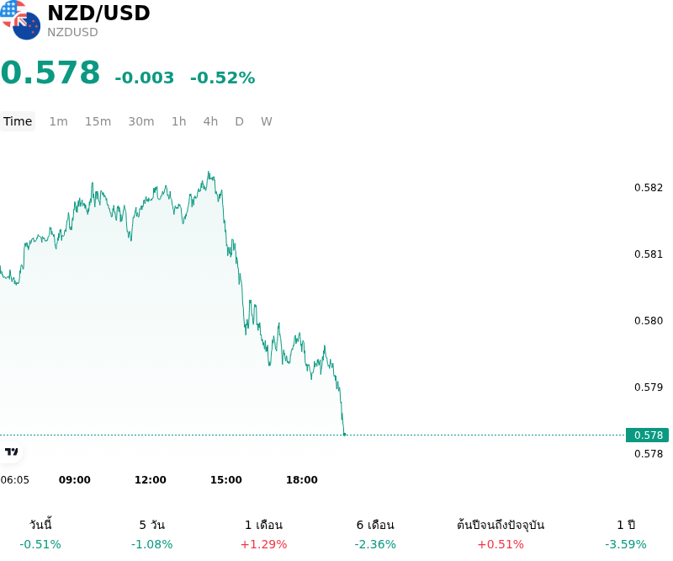The image size is (673, 561).
Task: Select the D daily interval
Action: pos(240,121)
